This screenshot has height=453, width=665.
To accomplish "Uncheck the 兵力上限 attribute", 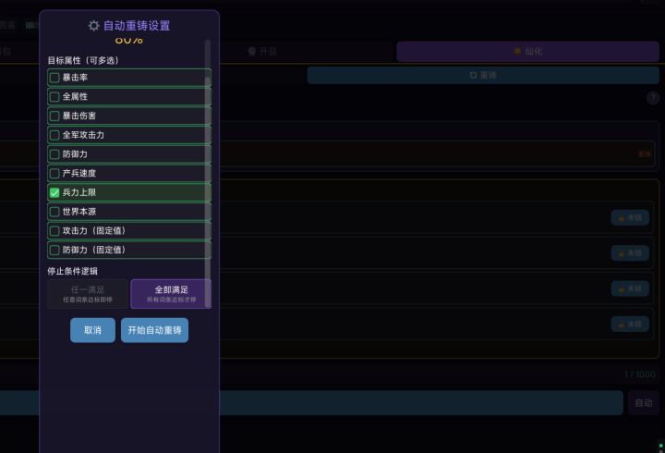I will coord(54,192).
